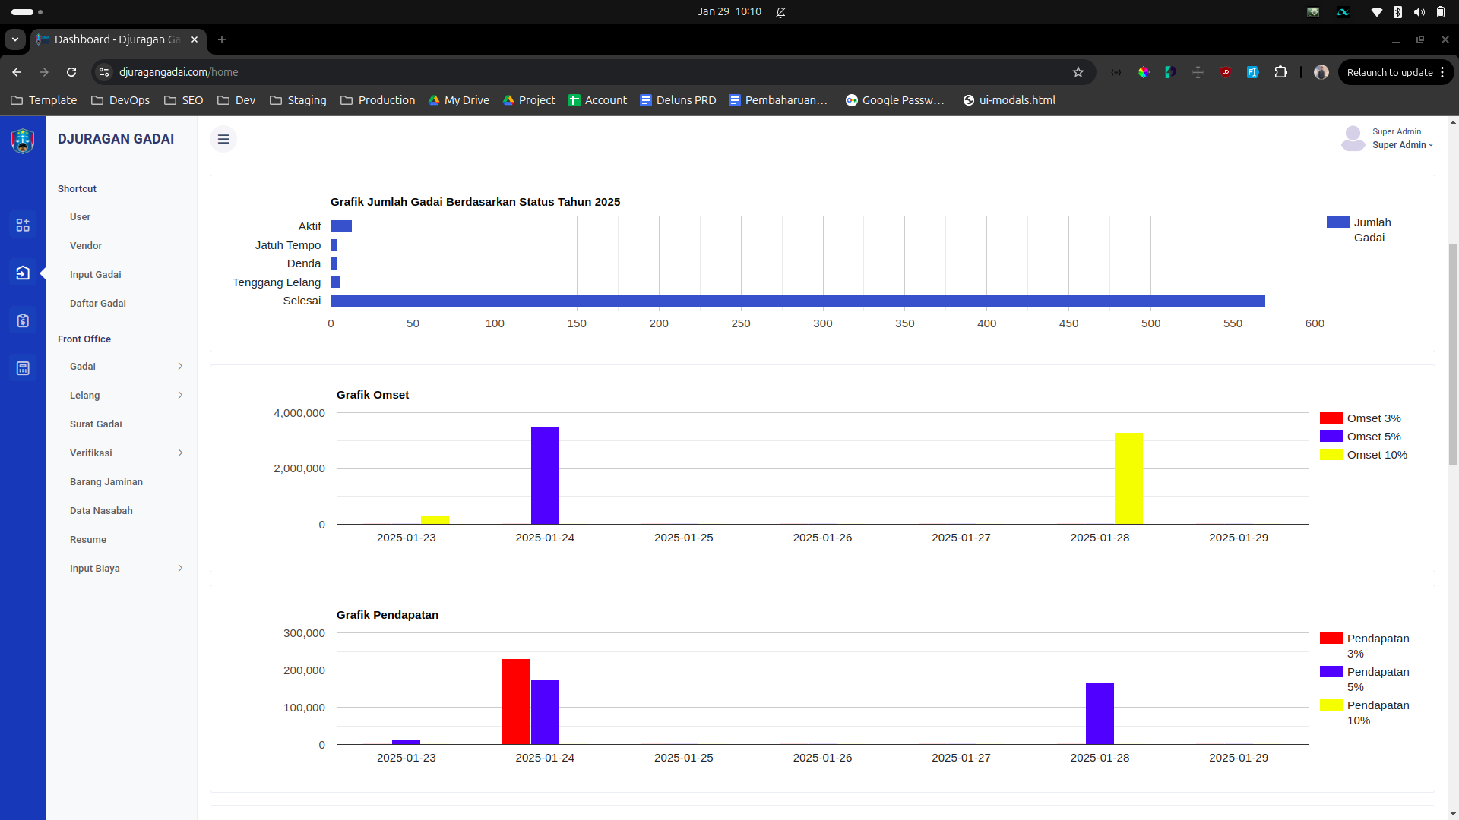Screen dimensions: 1459x820
Task: Open Data Nasabah menu item
Action: point(101,511)
